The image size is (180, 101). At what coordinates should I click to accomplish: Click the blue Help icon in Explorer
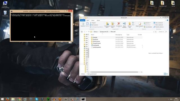click(167, 20)
